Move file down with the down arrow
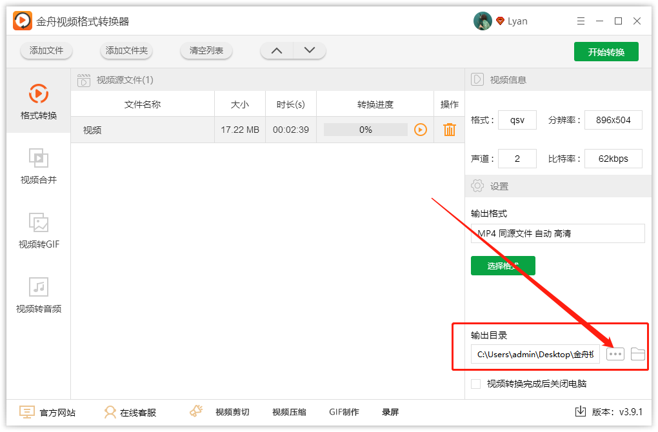658x432 pixels. [310, 50]
